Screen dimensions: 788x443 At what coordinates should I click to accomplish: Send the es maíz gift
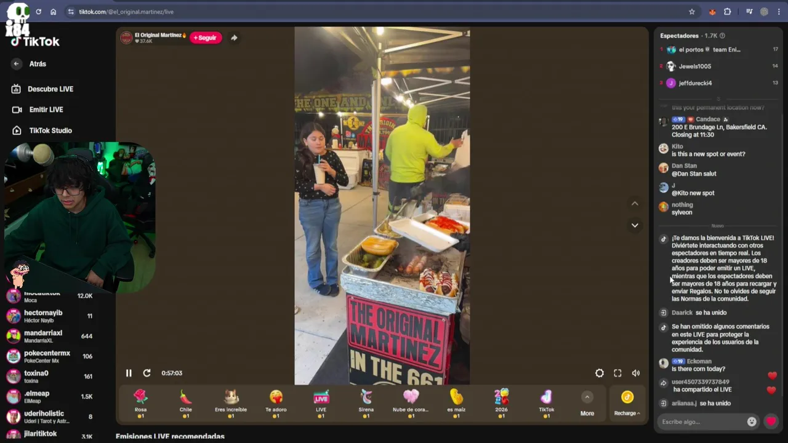point(456,404)
